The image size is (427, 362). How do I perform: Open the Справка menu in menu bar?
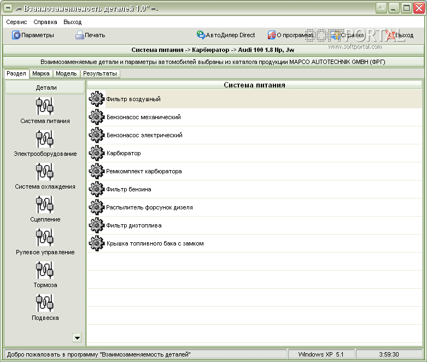point(45,22)
